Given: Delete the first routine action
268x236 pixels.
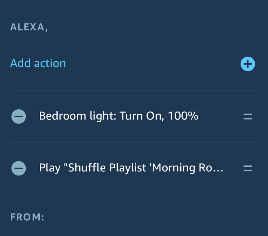Looking at the screenshot, I should 19,116.
